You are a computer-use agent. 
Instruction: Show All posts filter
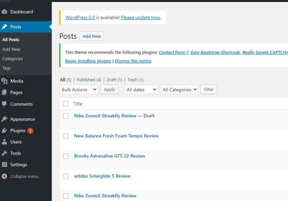pyautogui.click(x=62, y=80)
